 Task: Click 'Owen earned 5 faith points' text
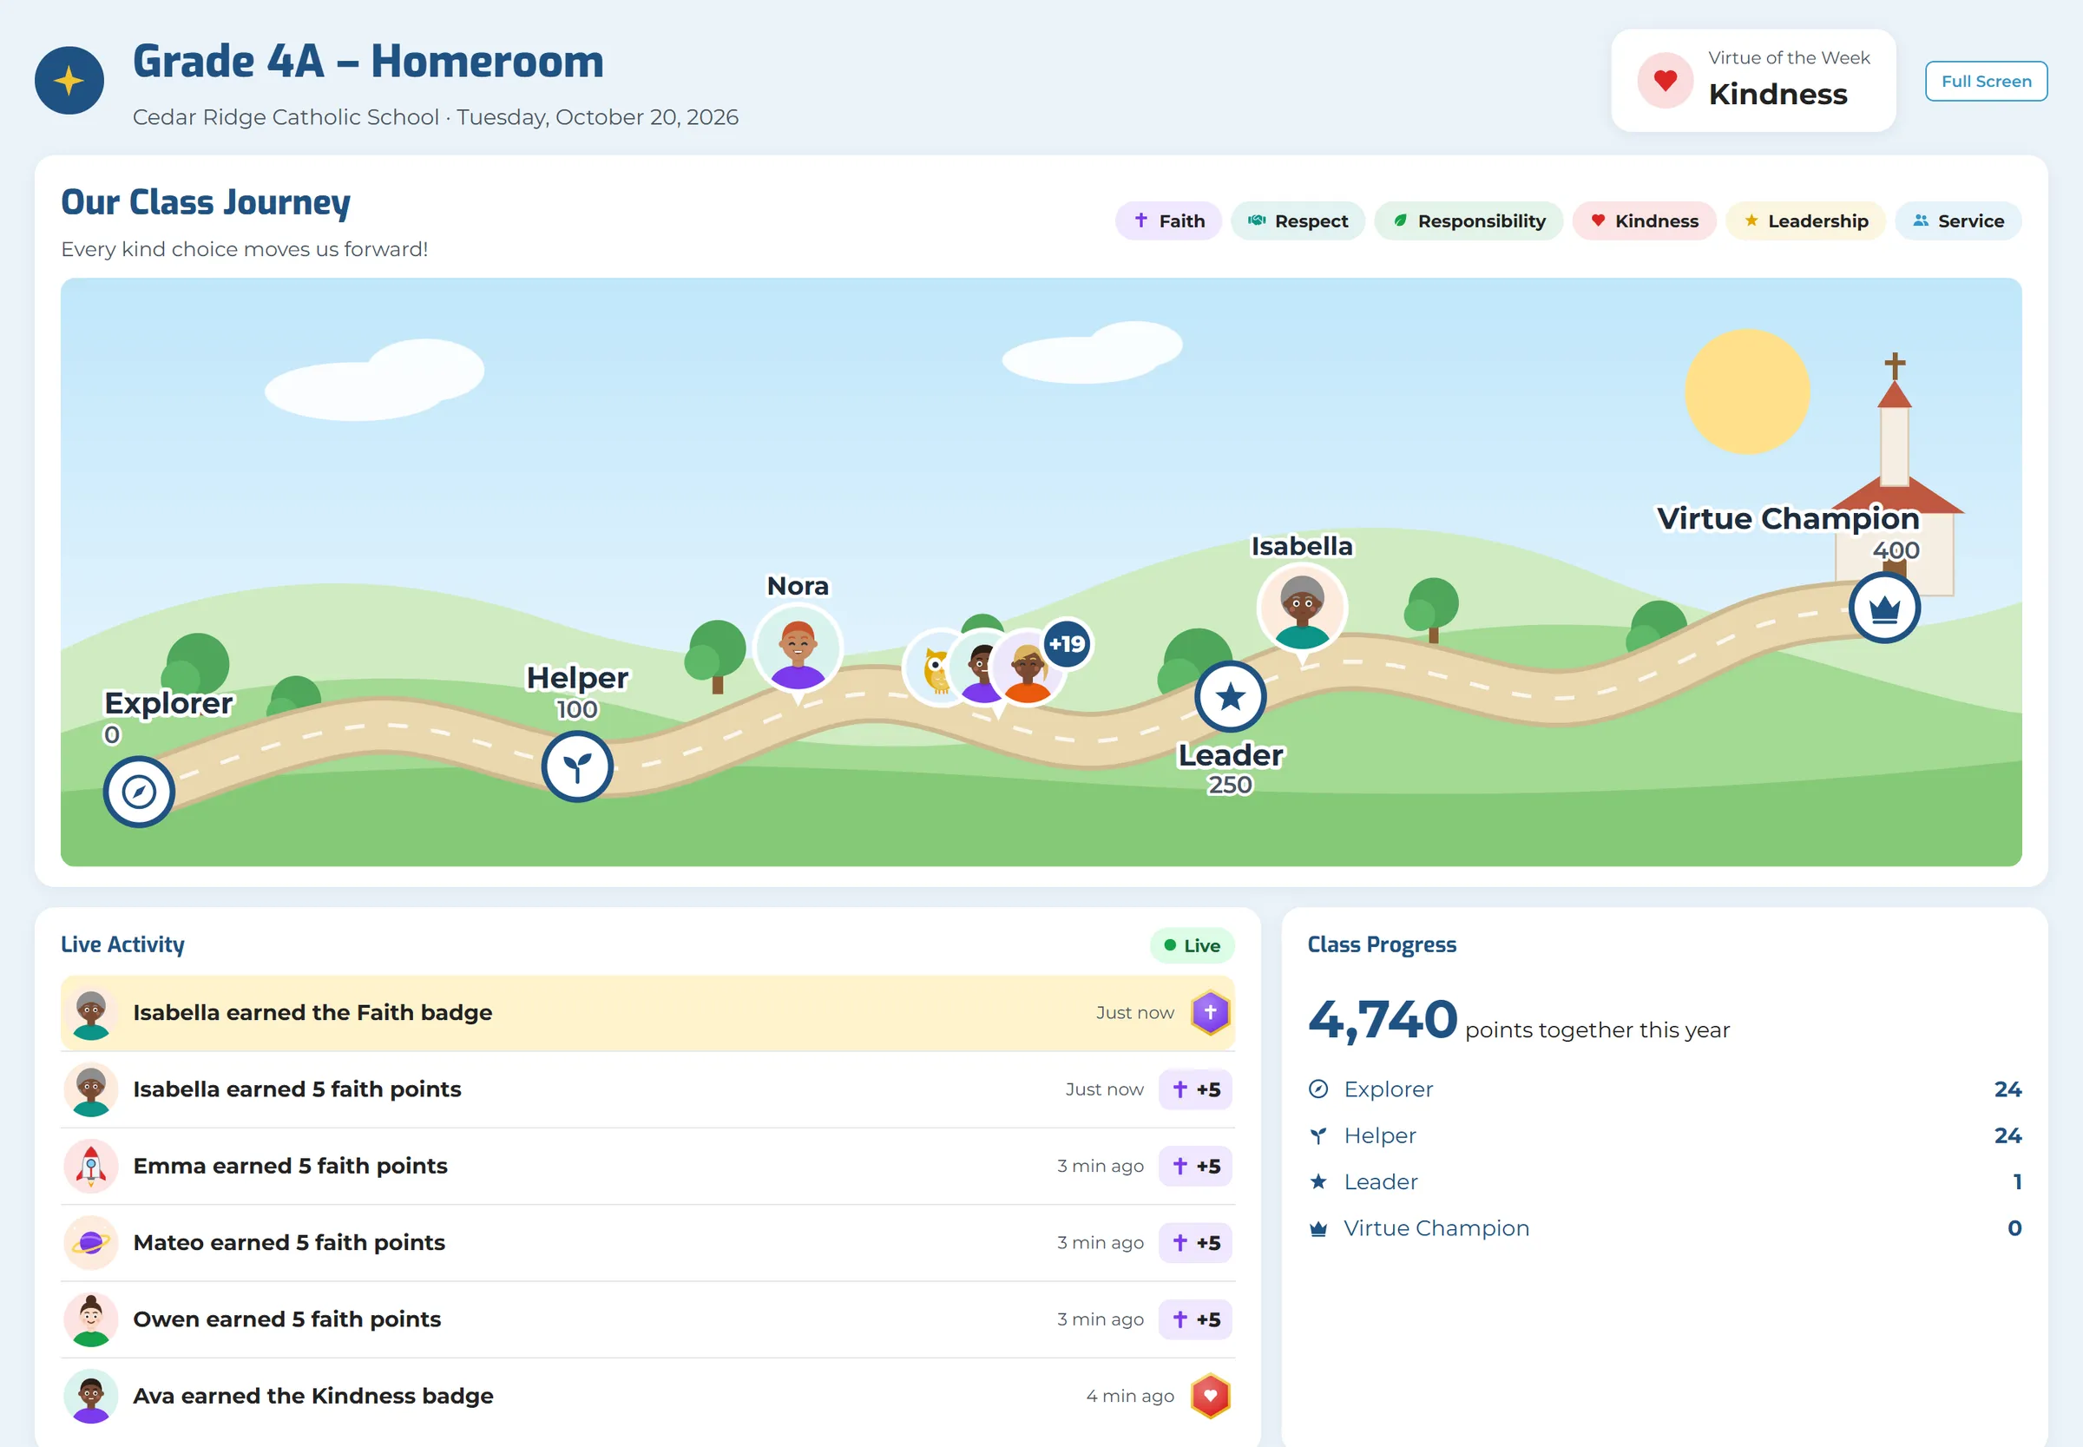click(x=286, y=1320)
